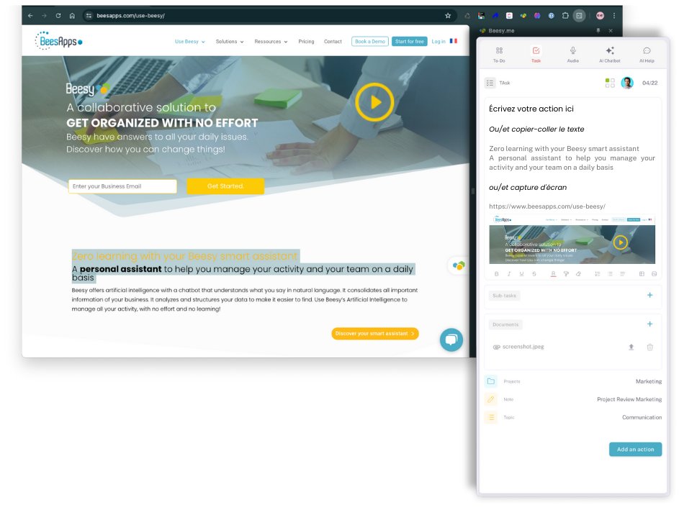679x520 pixels.
Task: Select the Projects field value Marketing
Action: coord(648,381)
